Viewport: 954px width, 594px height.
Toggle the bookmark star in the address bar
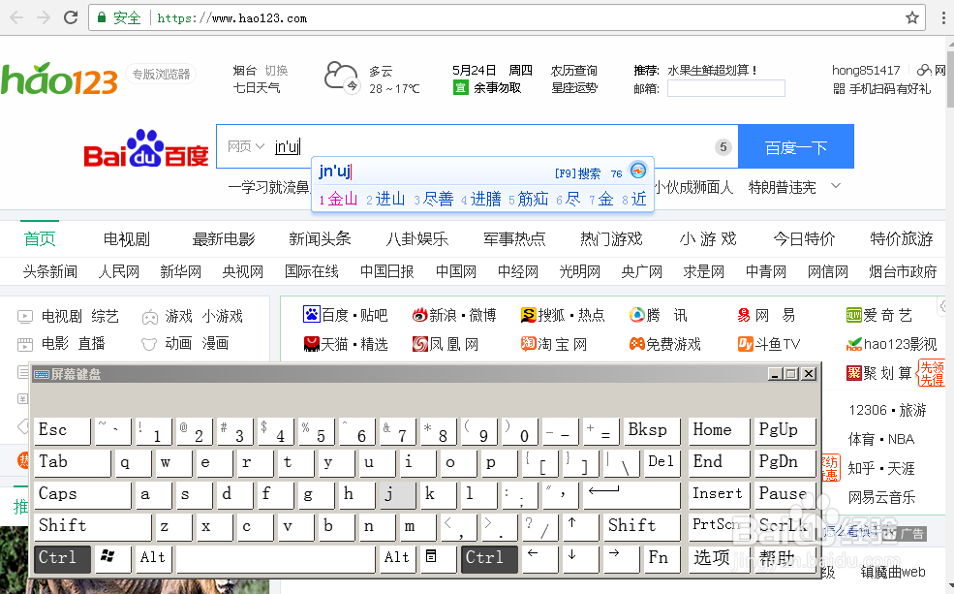pyautogui.click(x=911, y=16)
